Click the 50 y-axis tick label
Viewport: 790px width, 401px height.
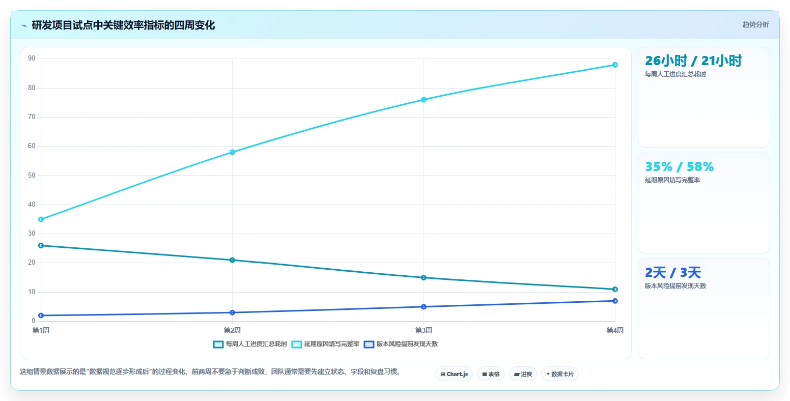[x=32, y=176]
